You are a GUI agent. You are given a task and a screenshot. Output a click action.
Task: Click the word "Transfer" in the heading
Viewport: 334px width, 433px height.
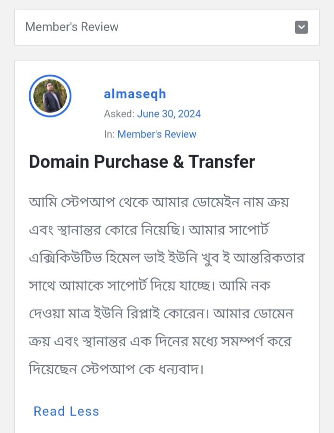pyautogui.click(x=222, y=162)
